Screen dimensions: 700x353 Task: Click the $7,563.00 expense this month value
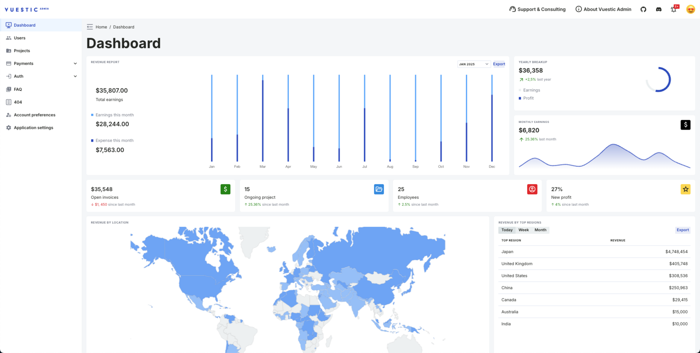tap(110, 150)
